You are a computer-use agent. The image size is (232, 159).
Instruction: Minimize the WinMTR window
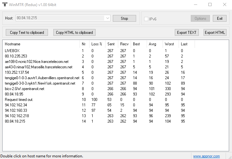[195, 4]
